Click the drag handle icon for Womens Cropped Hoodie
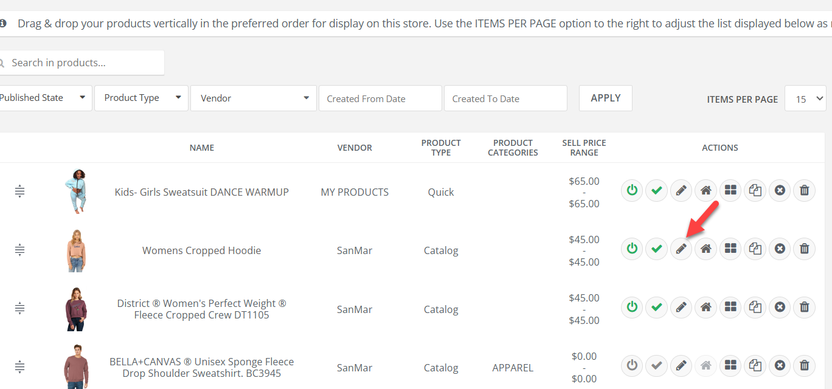 coord(19,250)
